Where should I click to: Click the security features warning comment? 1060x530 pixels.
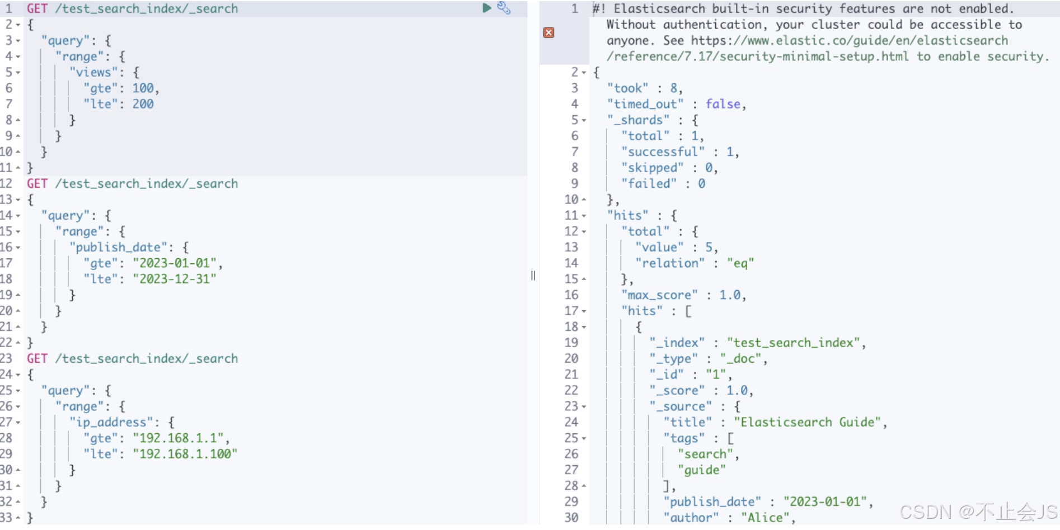[821, 32]
